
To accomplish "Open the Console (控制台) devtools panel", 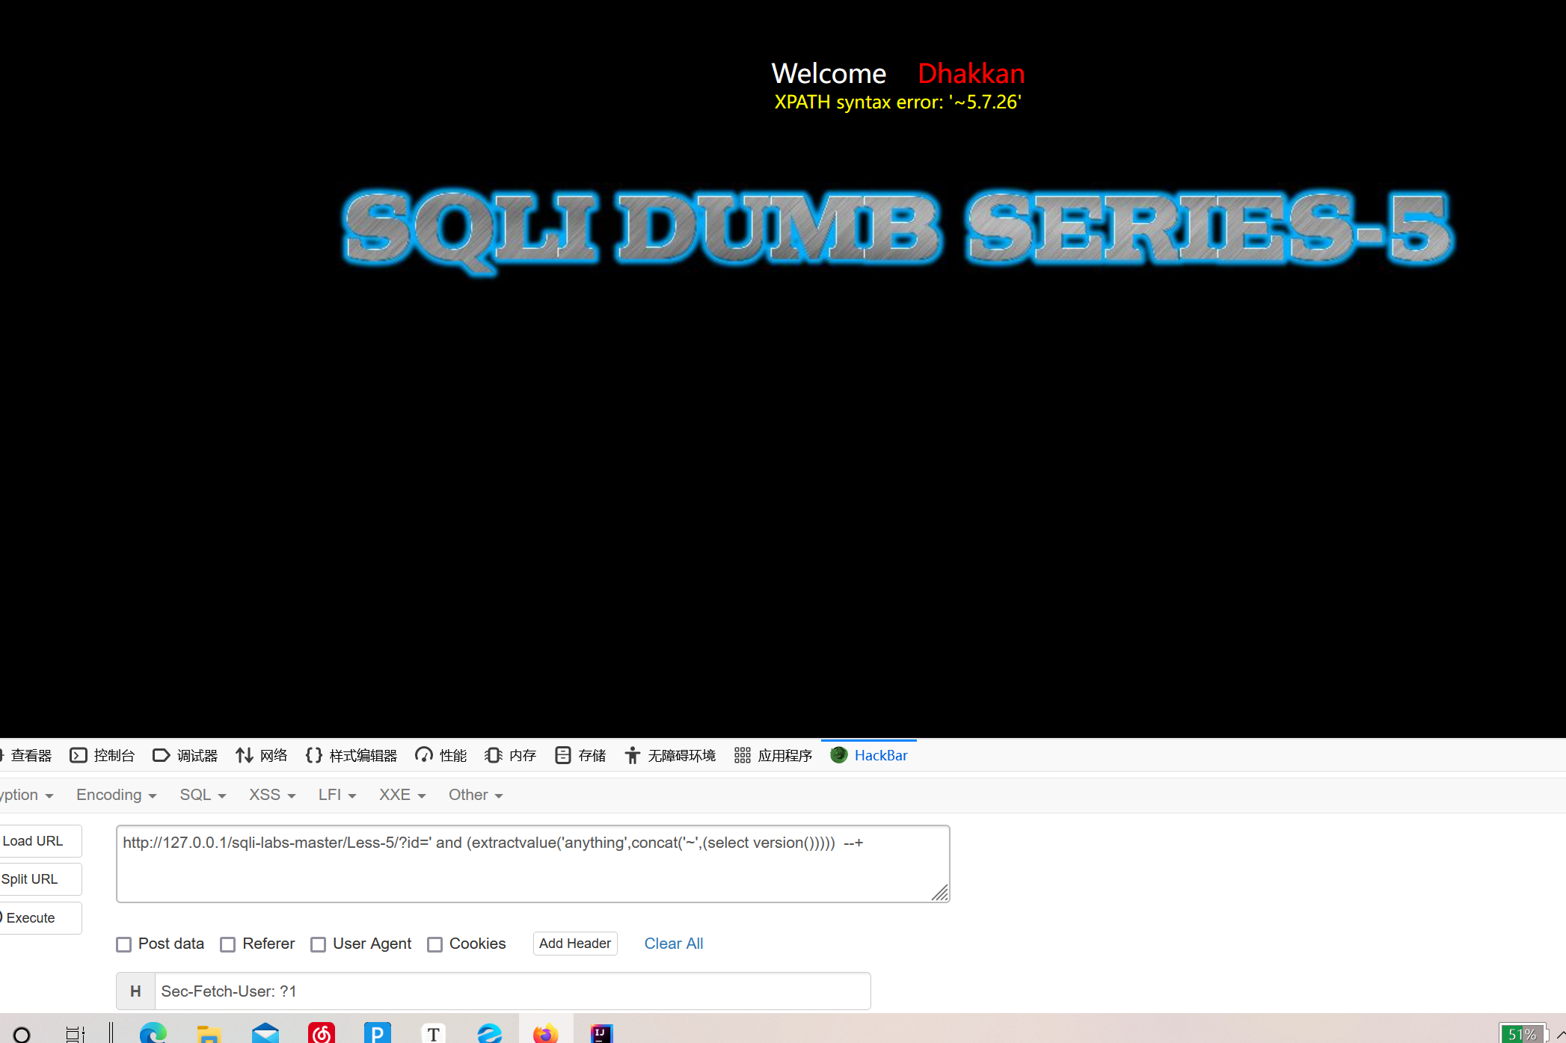I will [x=102, y=755].
